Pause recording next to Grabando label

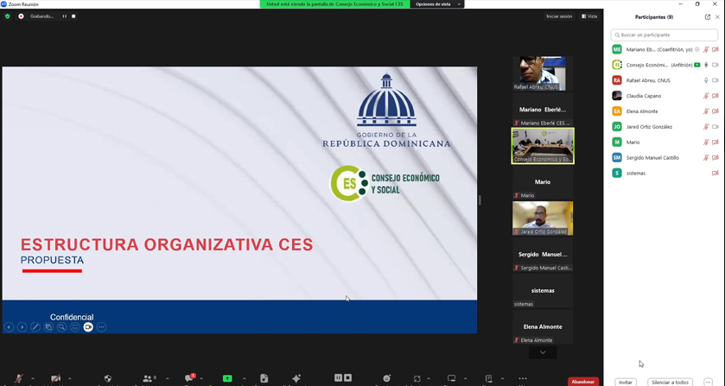64,16
